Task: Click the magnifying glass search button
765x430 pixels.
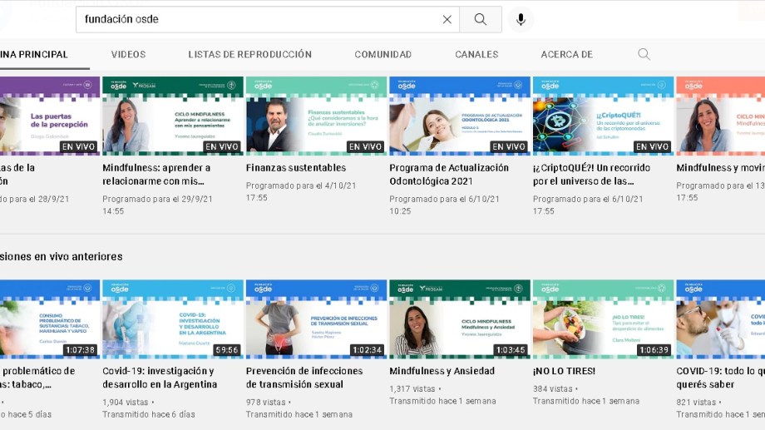Action: pos(481,19)
